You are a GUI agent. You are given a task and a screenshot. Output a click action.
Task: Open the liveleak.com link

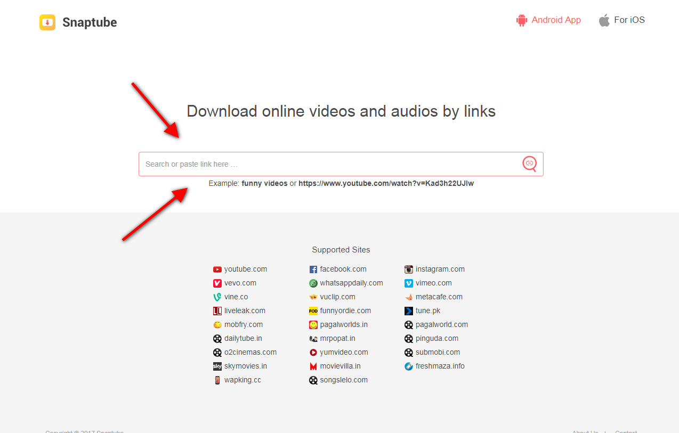245,311
